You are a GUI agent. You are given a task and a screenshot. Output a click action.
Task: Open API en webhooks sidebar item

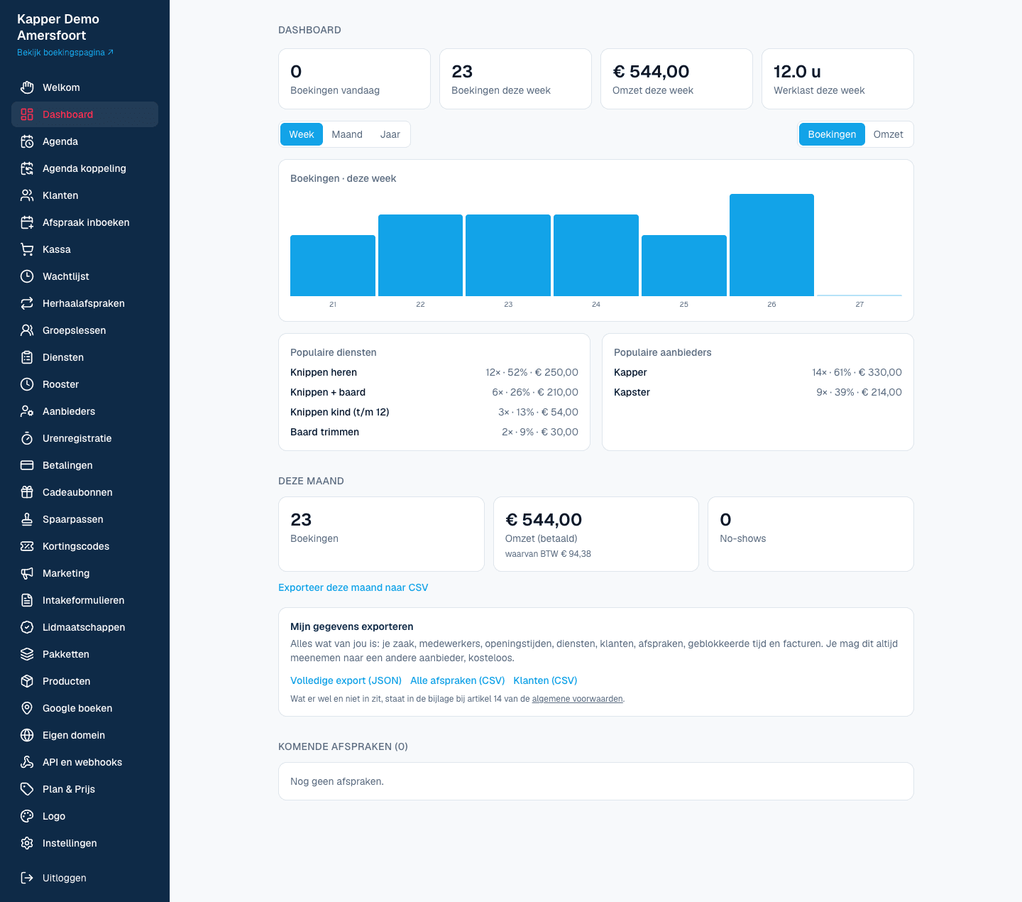(85, 762)
